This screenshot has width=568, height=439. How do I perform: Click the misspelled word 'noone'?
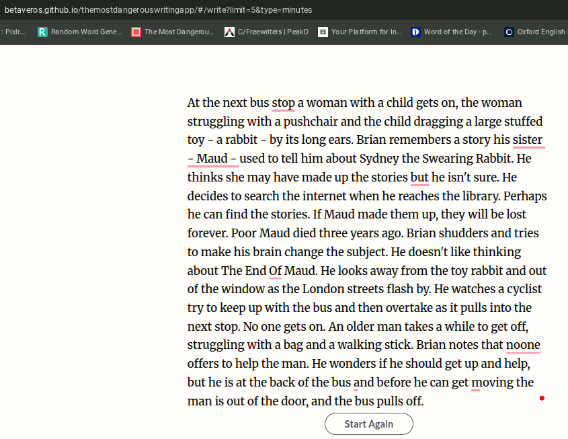pyautogui.click(x=523, y=345)
